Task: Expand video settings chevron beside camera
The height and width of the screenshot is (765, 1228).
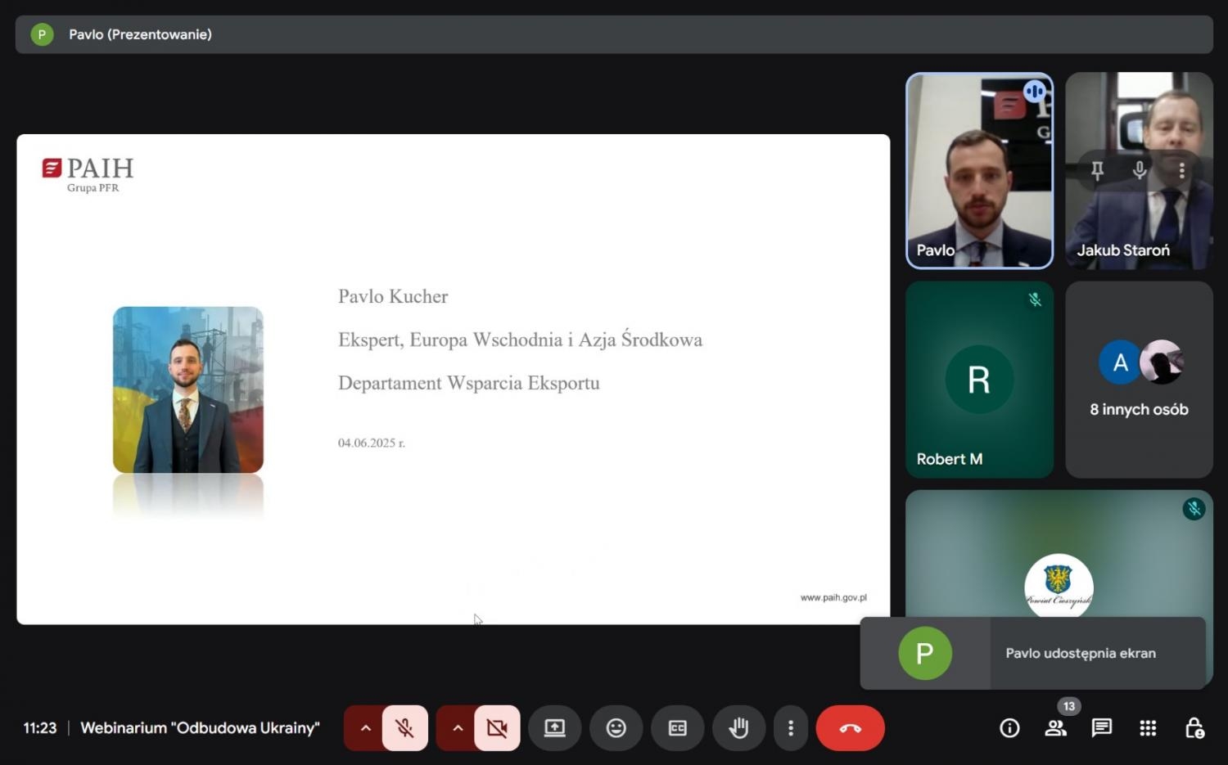Action: 458,727
